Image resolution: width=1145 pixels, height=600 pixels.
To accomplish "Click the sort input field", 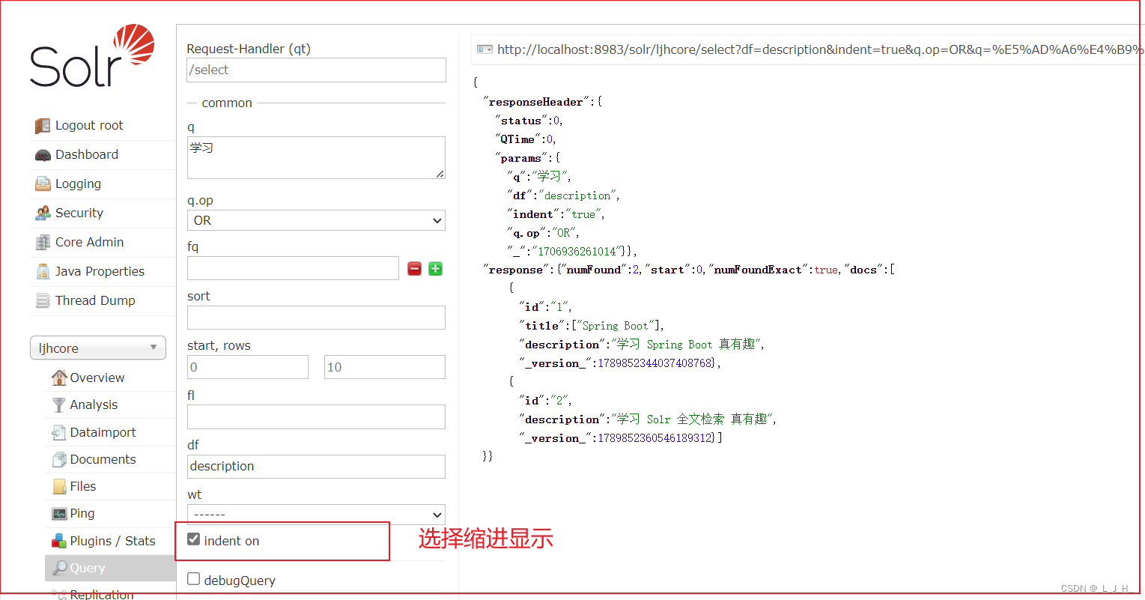I will (x=316, y=318).
